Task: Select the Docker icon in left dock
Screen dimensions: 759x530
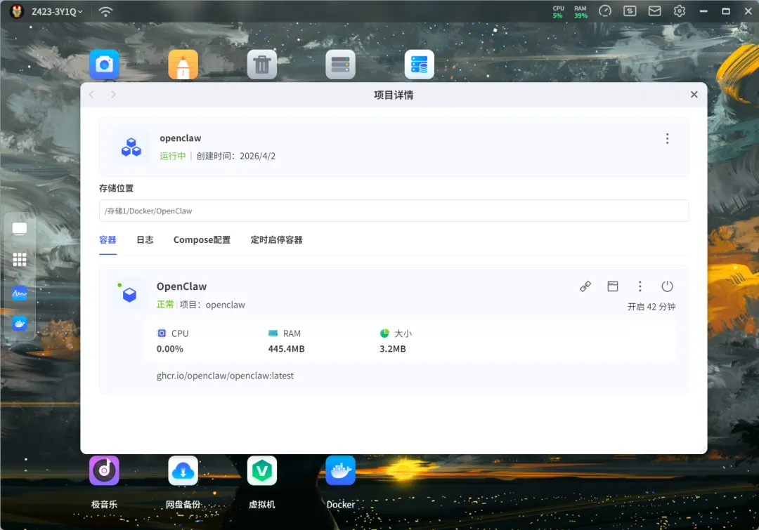Action: pyautogui.click(x=20, y=323)
